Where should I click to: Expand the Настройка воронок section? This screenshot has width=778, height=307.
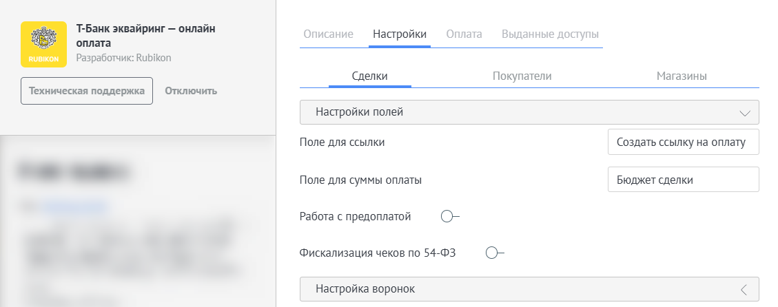tap(529, 288)
